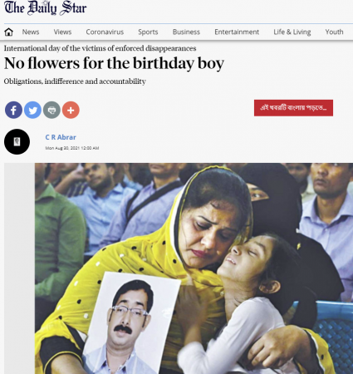Screen dimensions: 353x374
Task: Open the Views section
Action: (x=62, y=32)
